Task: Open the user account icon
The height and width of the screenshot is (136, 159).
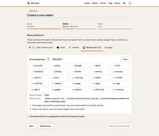Action: coord(130,3)
